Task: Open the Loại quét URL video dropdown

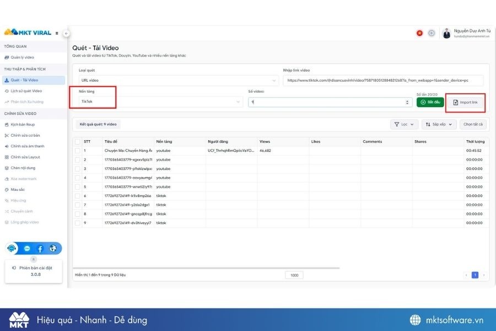Action: click(177, 81)
